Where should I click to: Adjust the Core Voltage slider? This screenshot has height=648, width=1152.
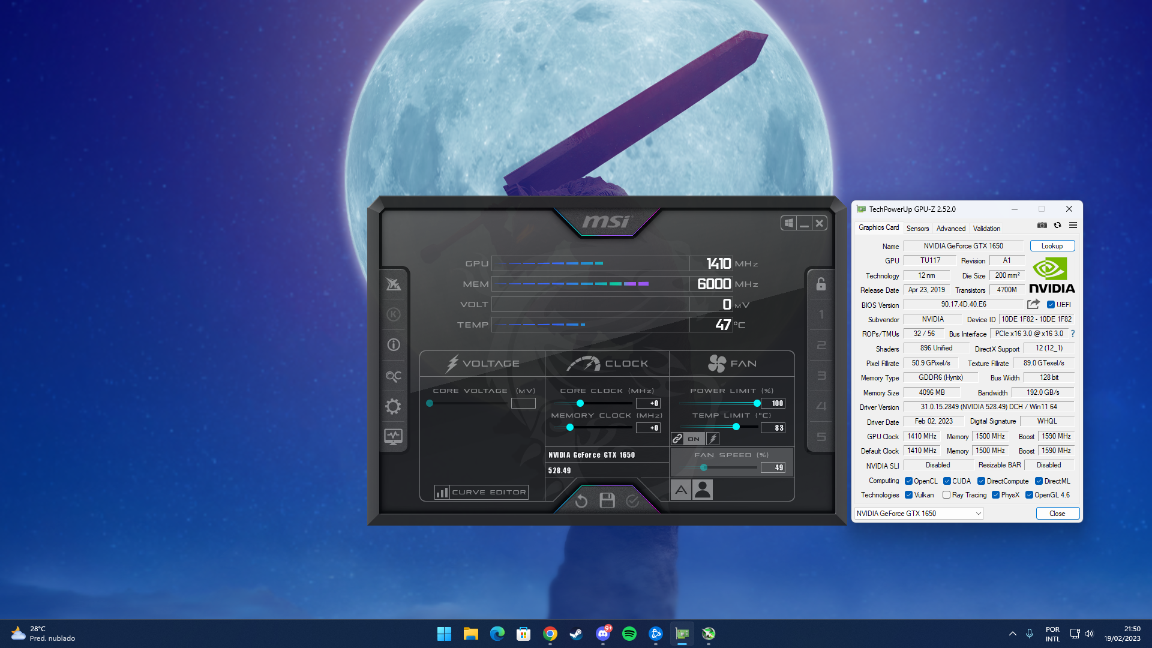click(430, 403)
